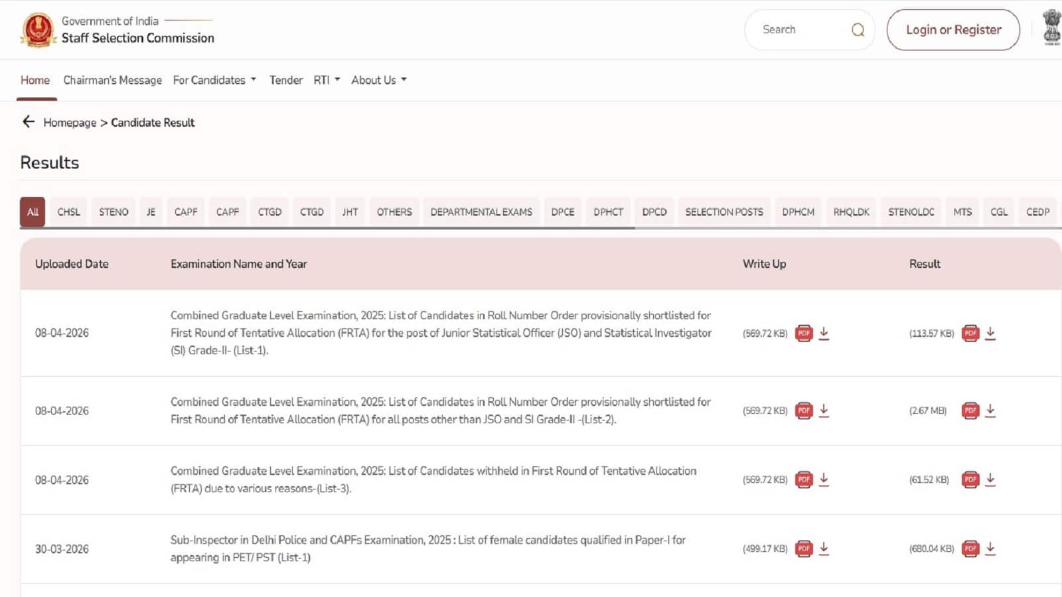Open the Write Up PDF for withheld candidates List-3
Viewport: 1062px width, 597px height.
point(804,480)
